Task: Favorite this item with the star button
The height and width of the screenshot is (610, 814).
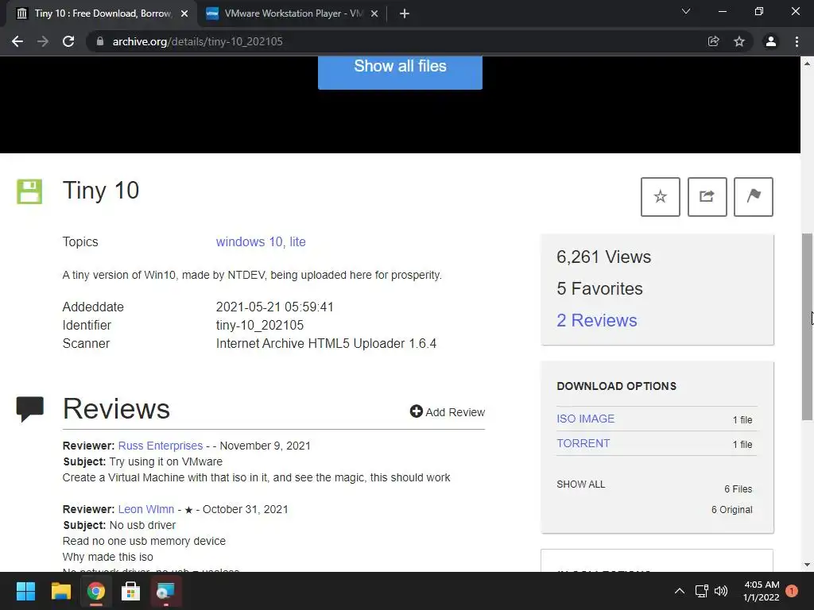Action: (661, 197)
